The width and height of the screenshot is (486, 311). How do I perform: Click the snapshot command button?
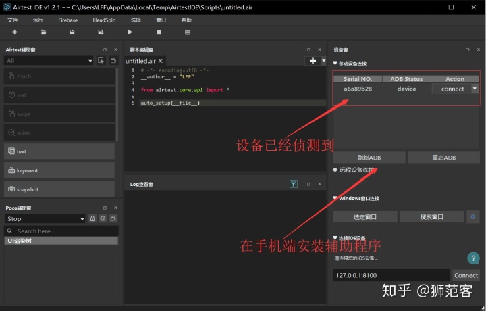[x=59, y=189]
